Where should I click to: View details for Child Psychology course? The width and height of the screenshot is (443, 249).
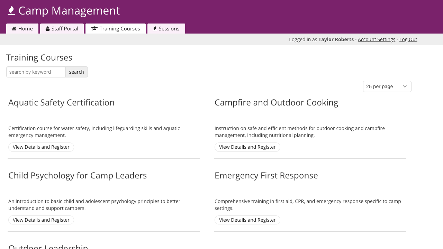(x=41, y=220)
